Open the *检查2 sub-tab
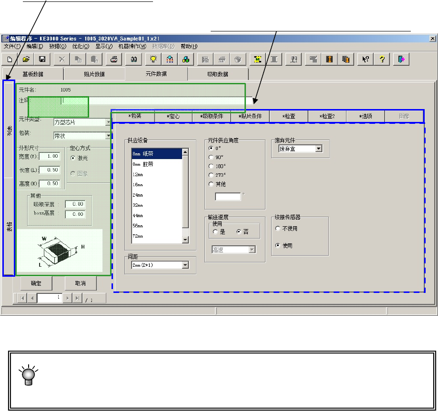The width and height of the screenshot is (438, 411). coord(327,116)
